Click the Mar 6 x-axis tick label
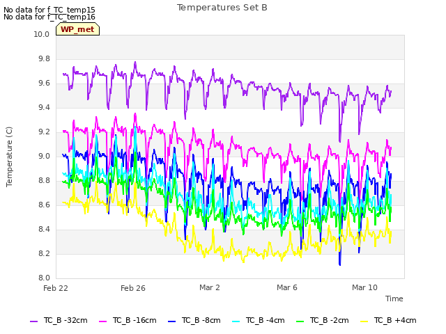Image resolution: width=446 pixels, height=334 pixels. point(287,287)
